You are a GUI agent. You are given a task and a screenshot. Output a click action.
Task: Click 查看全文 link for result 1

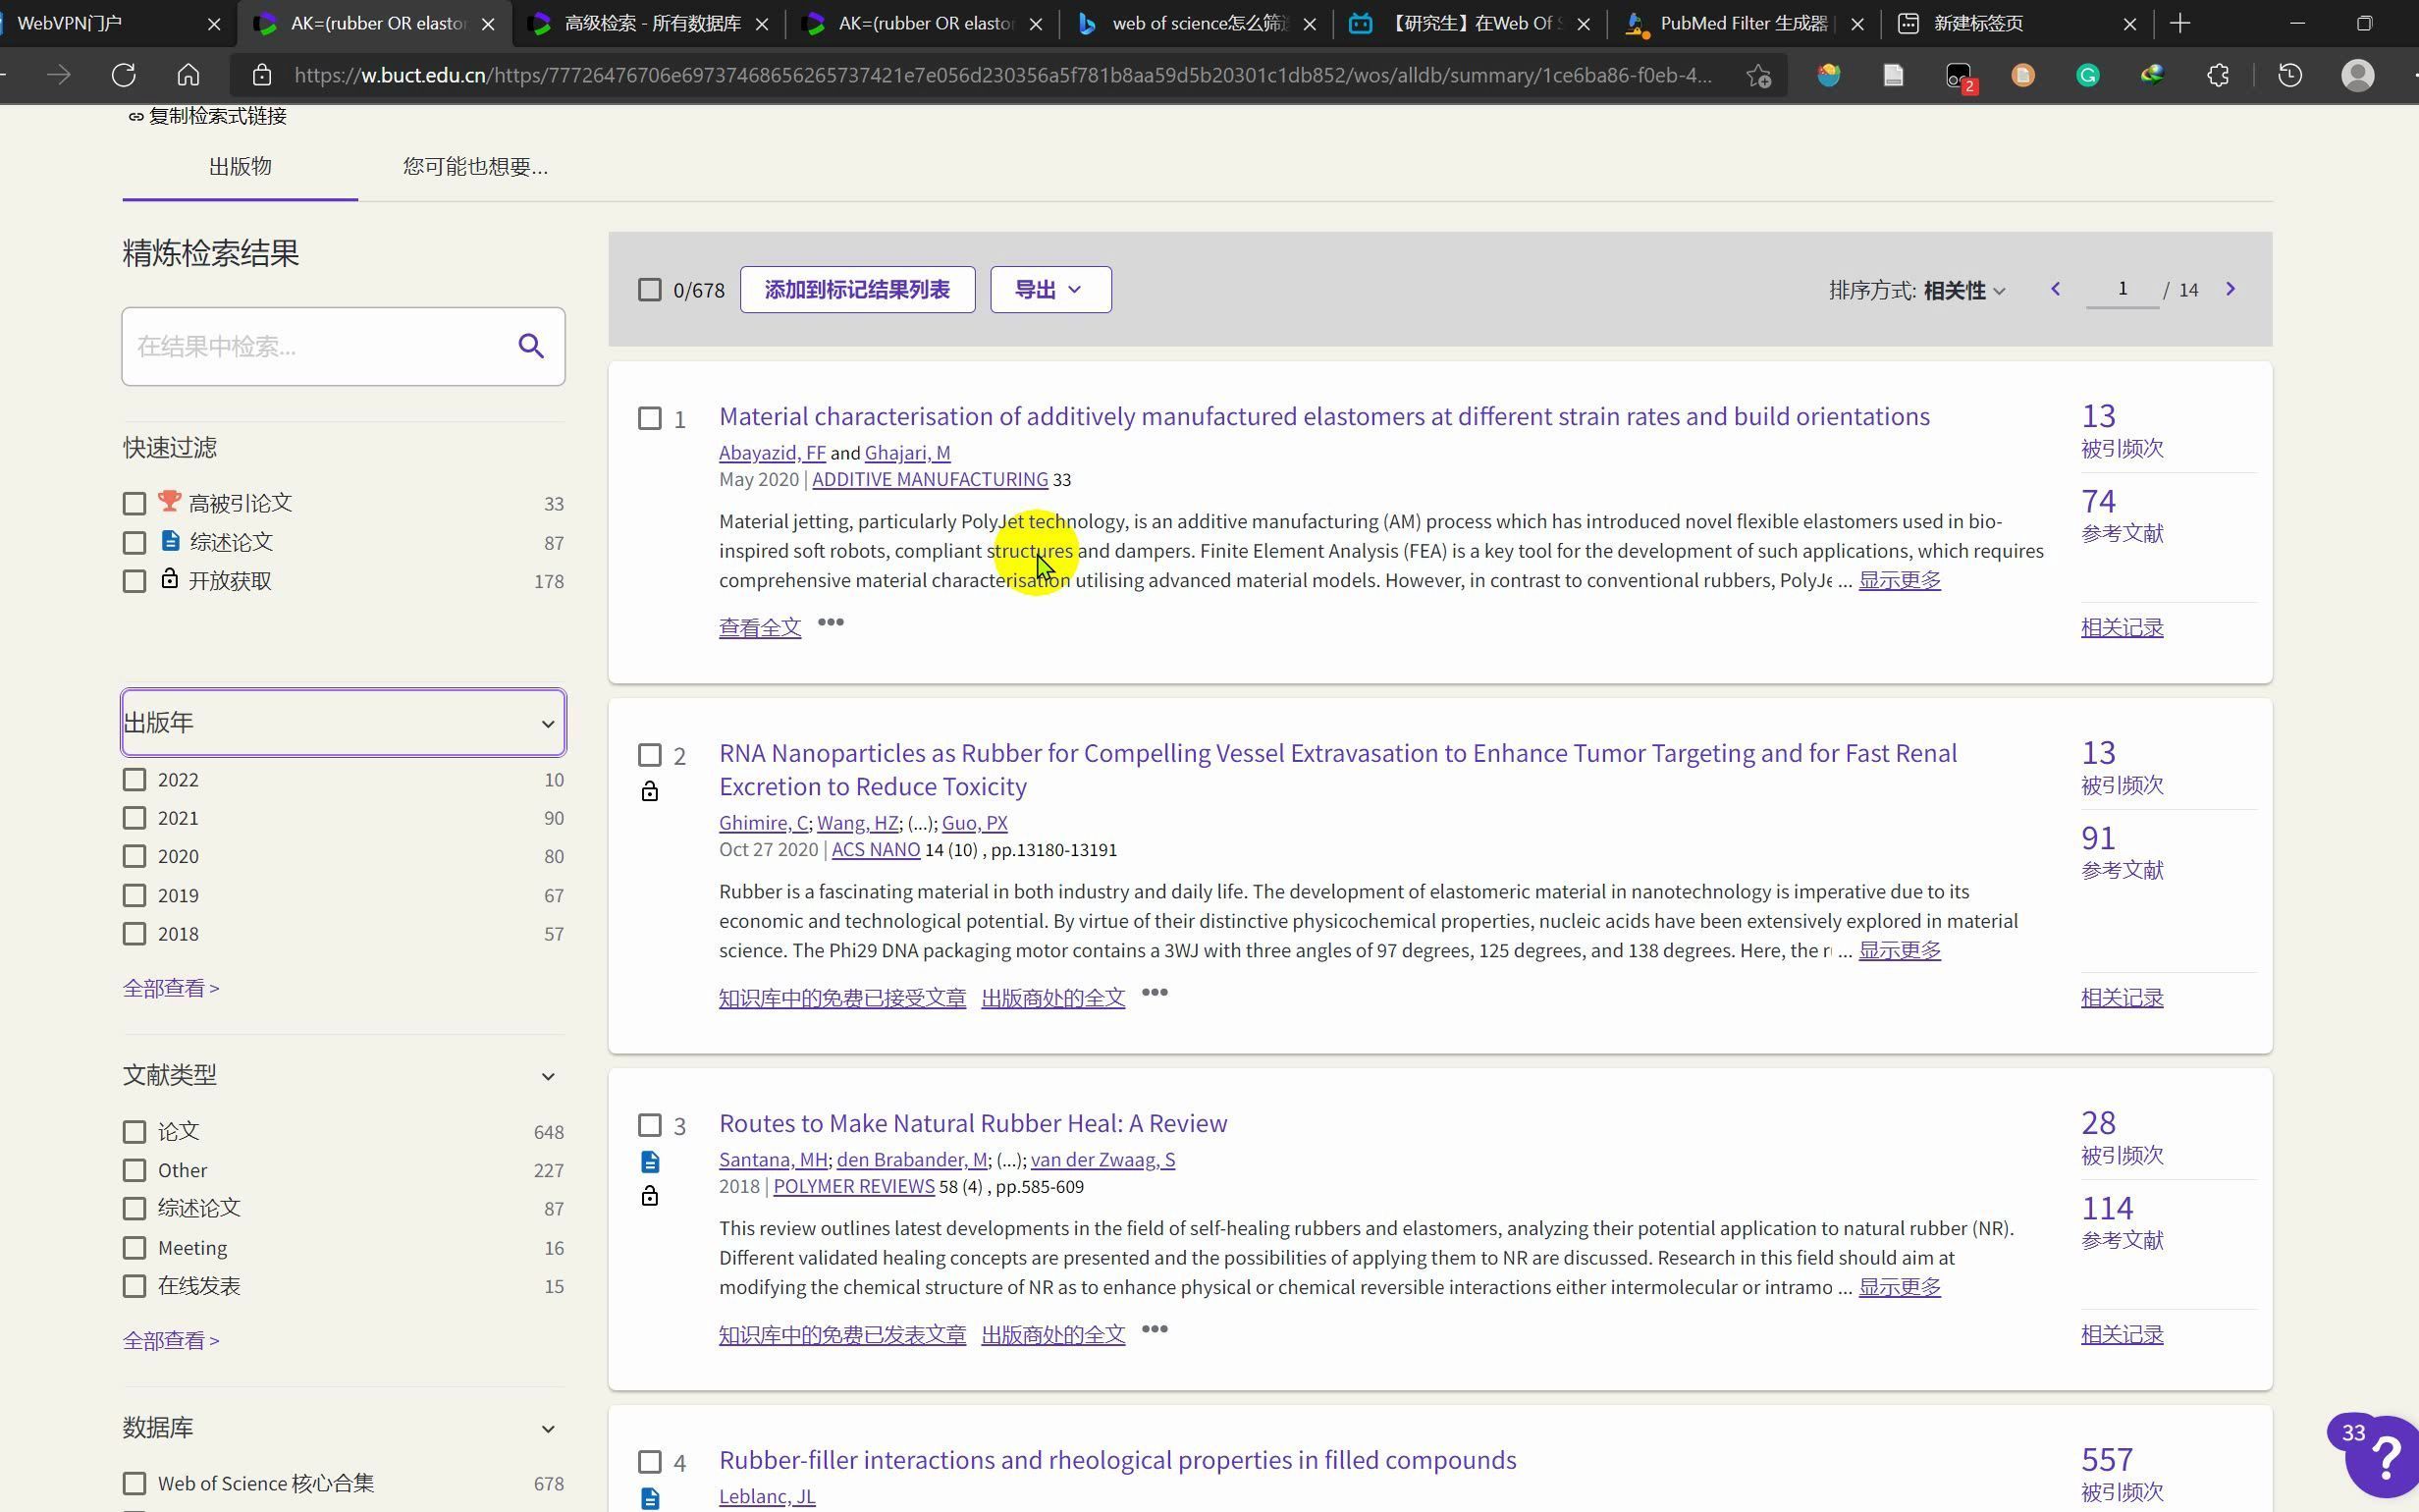pos(760,628)
